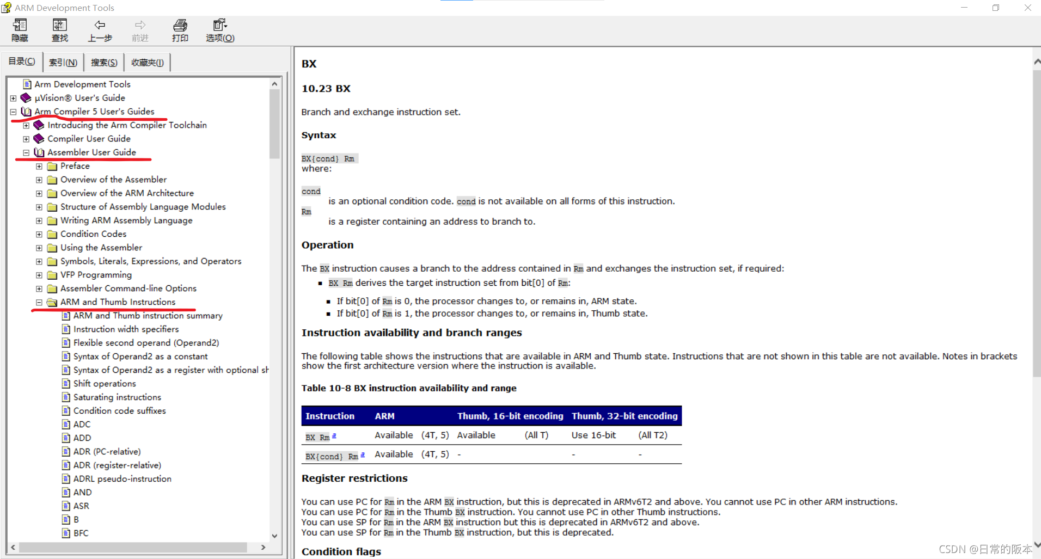Click the content pane vertical scrollbar thumb
The width and height of the screenshot is (1041, 559).
(x=1037, y=223)
